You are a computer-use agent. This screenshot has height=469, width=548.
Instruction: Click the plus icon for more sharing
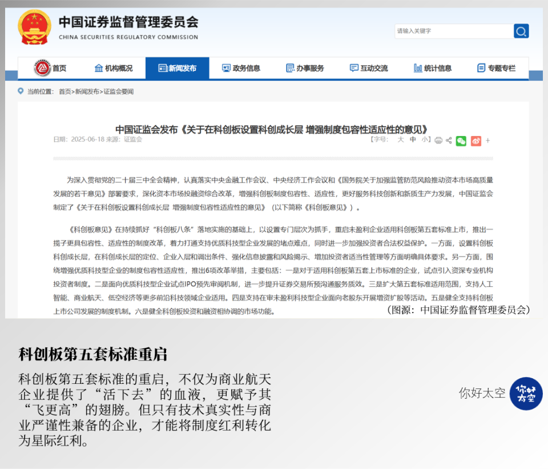[x=488, y=141]
